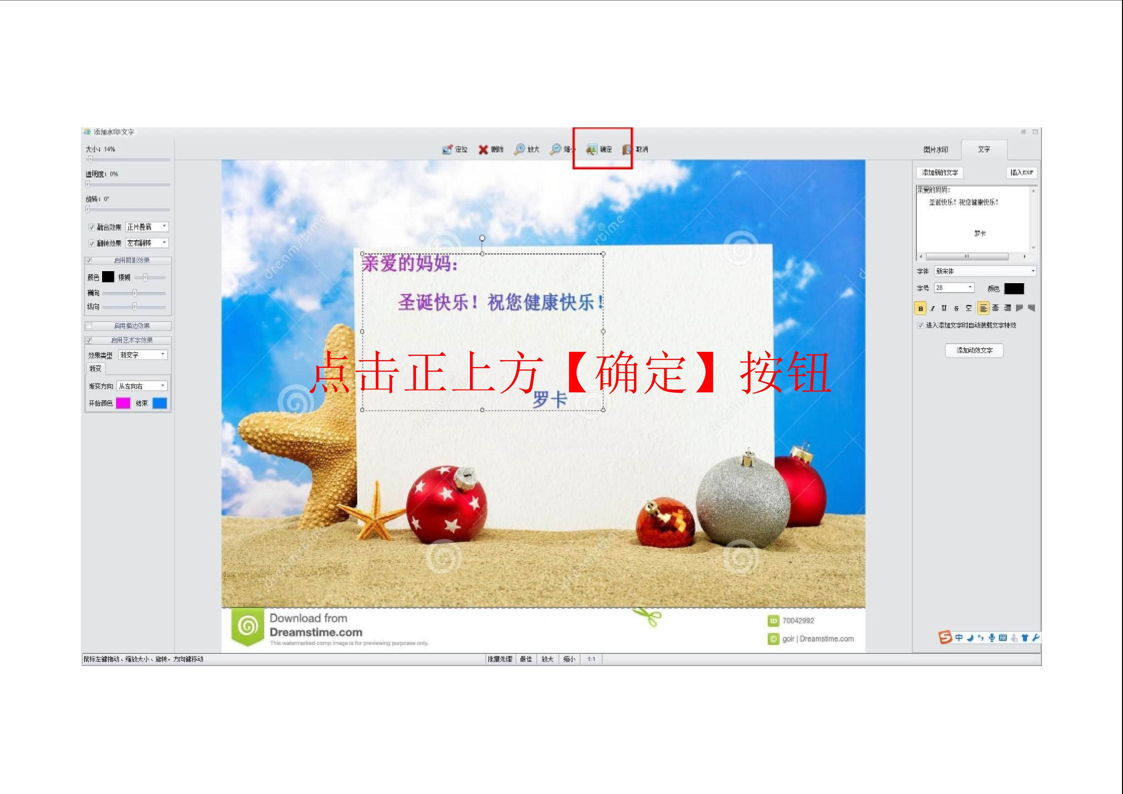Click the 缩小 (zoom out) magnifier icon
The image size is (1123, 794).
click(x=556, y=150)
